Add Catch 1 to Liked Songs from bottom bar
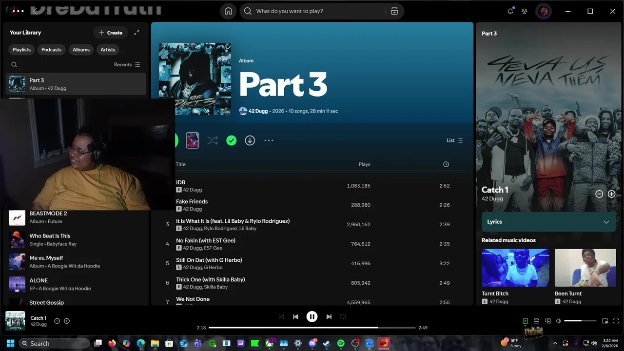 67,321
